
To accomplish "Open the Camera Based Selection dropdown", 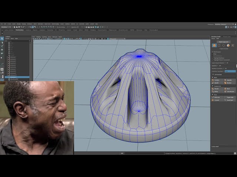I will (x=225, y=63).
